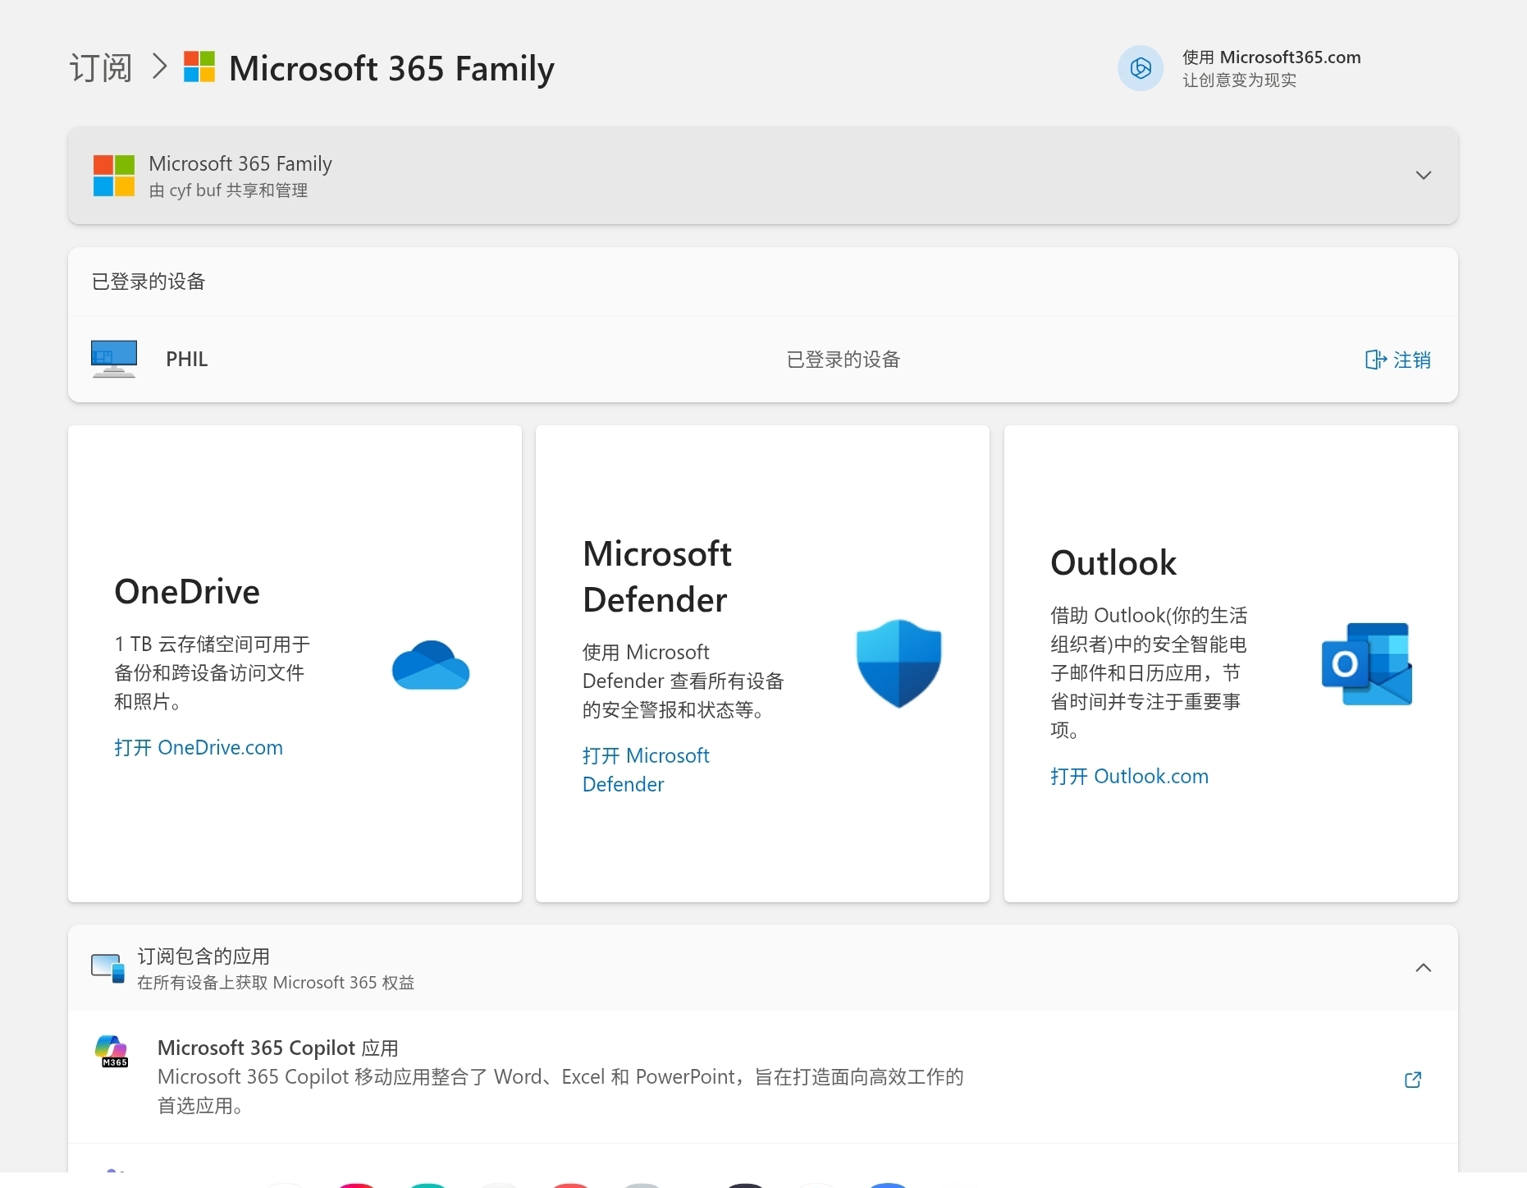The height and width of the screenshot is (1188, 1527).
Task: Click the Microsoft logo beside page title
Action: click(x=199, y=67)
